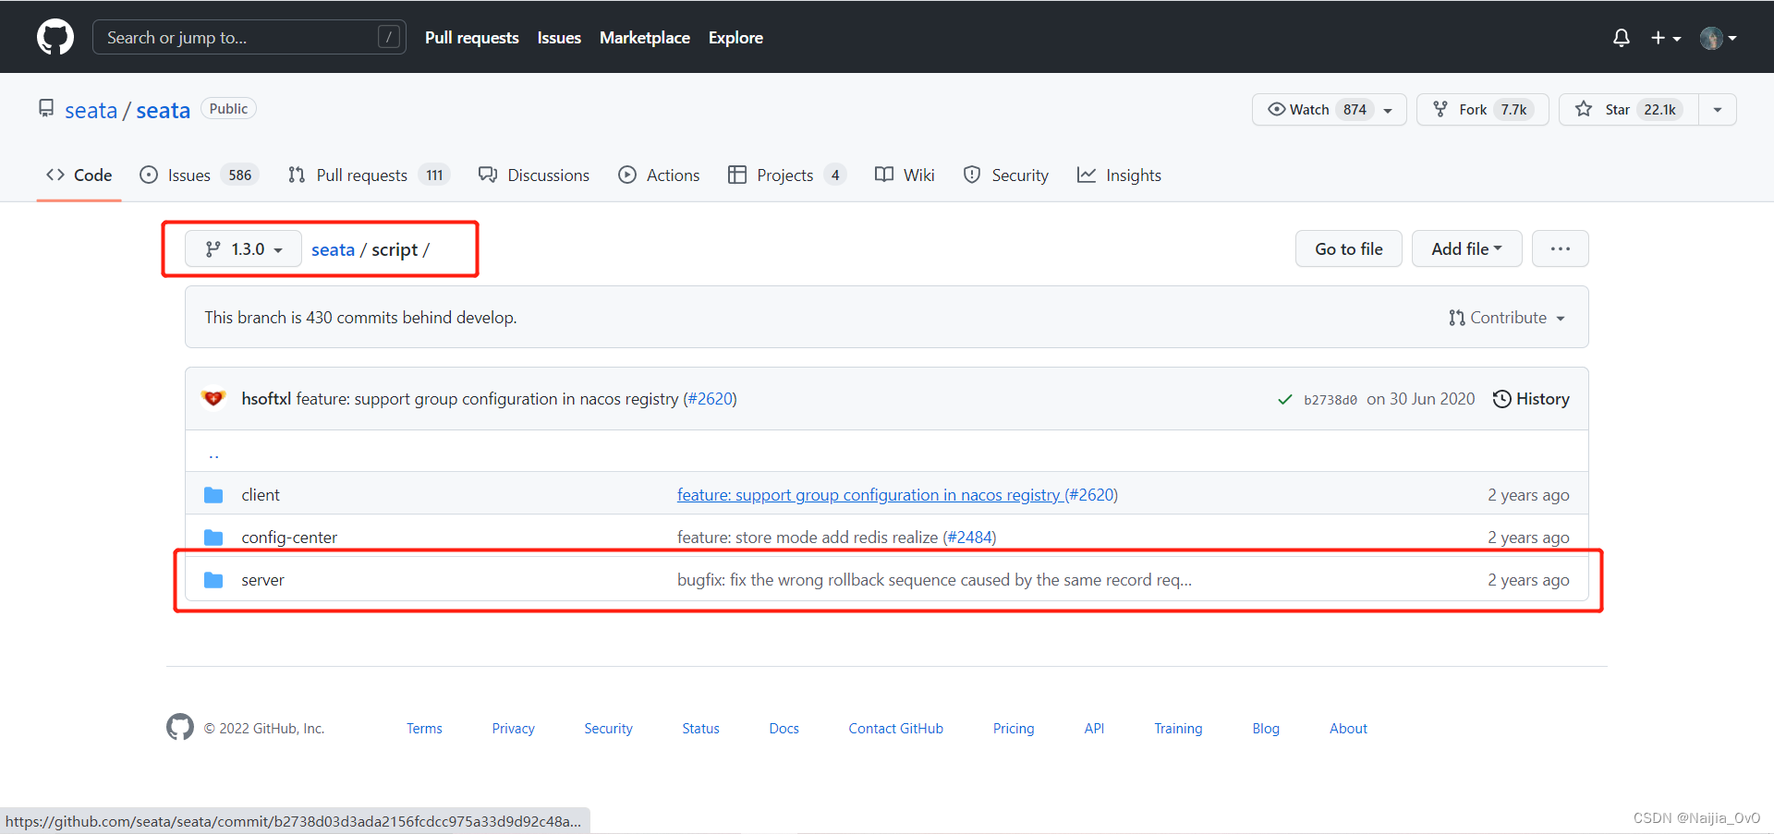Image resolution: width=1774 pixels, height=834 pixels.
Task: Click the b2738d0 commit hash
Action: (x=1330, y=400)
